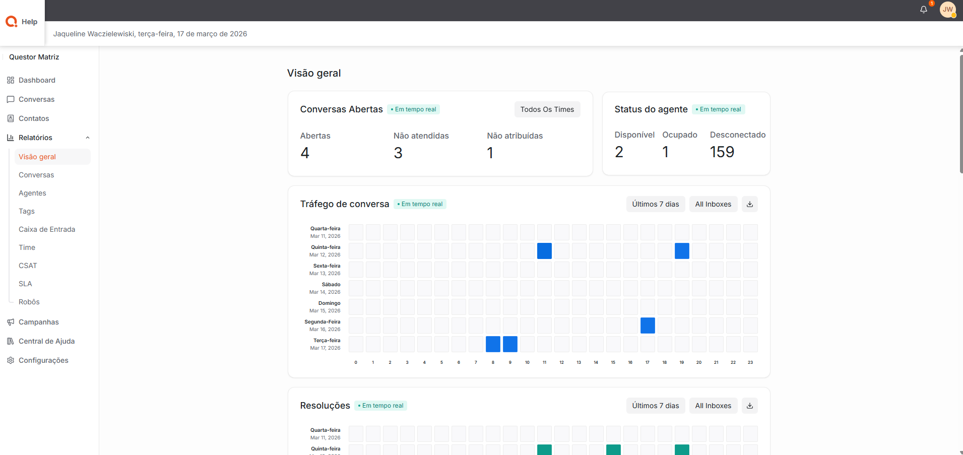Click blue heatmap cell for Segunda-Feira hour 17

coord(648,326)
